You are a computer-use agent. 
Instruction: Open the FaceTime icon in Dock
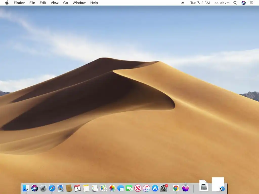(x=129, y=188)
